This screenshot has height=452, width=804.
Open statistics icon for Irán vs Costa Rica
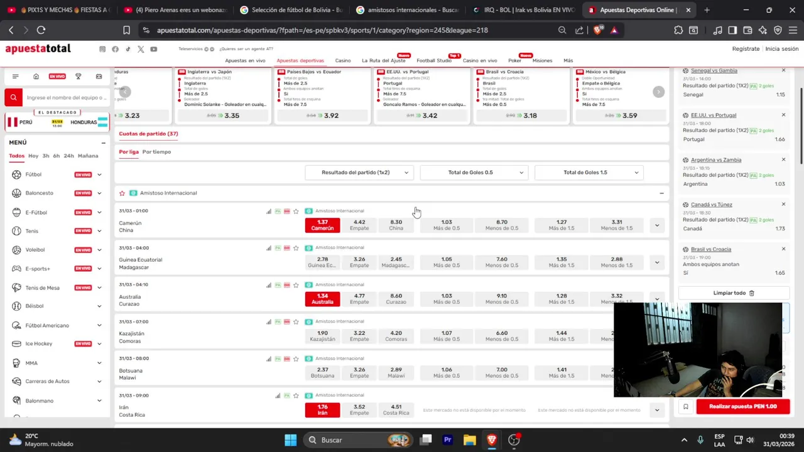click(278, 396)
